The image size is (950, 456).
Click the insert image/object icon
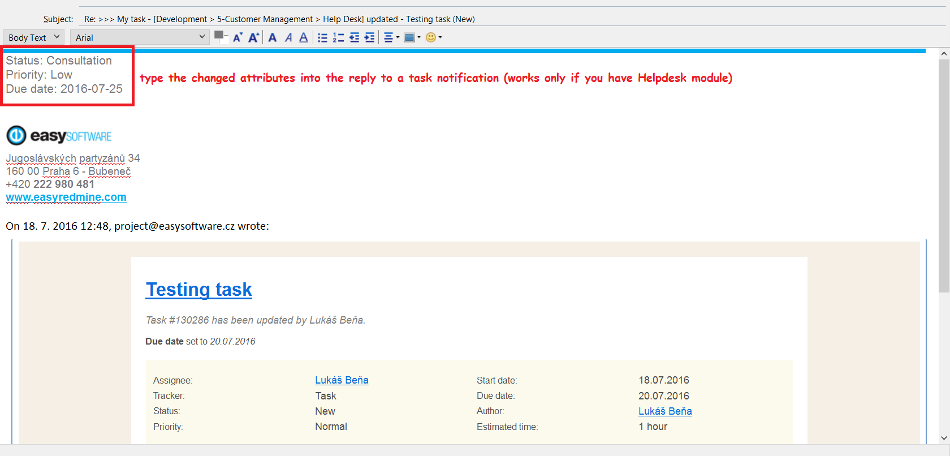tap(409, 37)
